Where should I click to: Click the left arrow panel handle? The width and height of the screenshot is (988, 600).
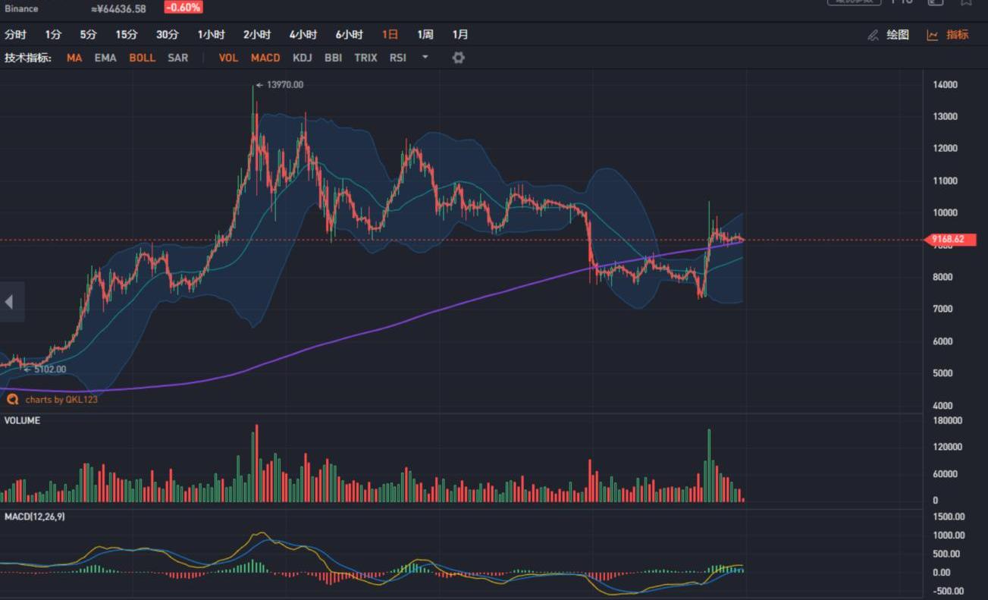tap(10, 302)
